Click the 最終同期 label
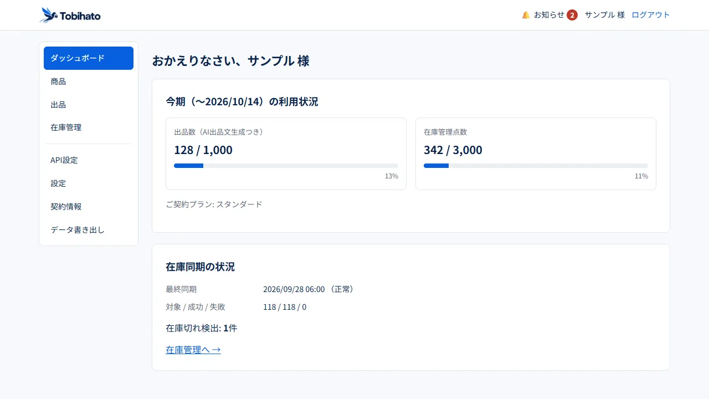This screenshot has width=709, height=399. (x=181, y=289)
